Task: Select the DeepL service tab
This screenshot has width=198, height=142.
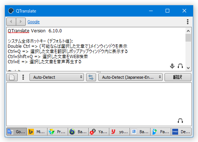Action: coord(181,132)
